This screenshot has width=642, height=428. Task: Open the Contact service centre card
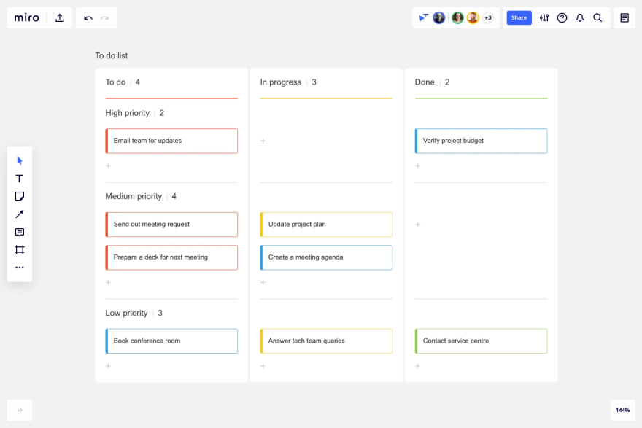pos(481,341)
